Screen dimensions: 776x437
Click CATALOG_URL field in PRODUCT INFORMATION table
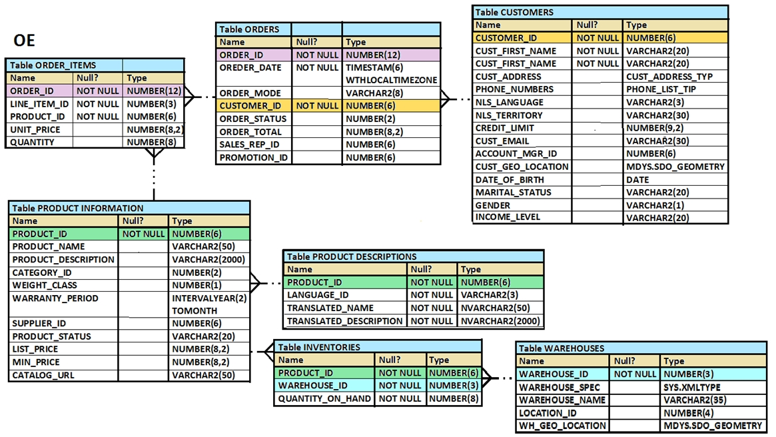coord(44,375)
